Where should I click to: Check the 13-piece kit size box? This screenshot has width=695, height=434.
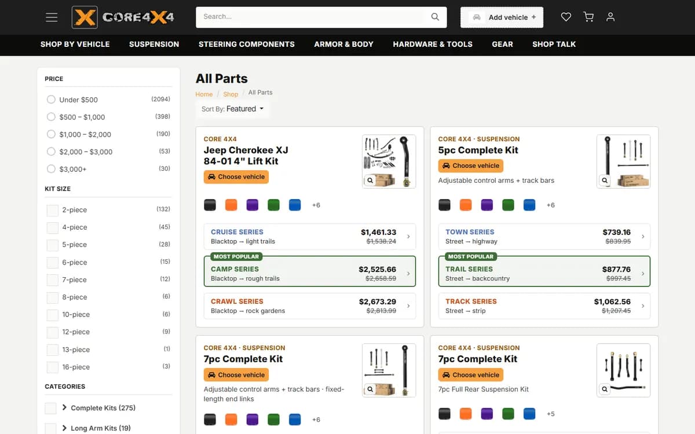[x=53, y=350]
